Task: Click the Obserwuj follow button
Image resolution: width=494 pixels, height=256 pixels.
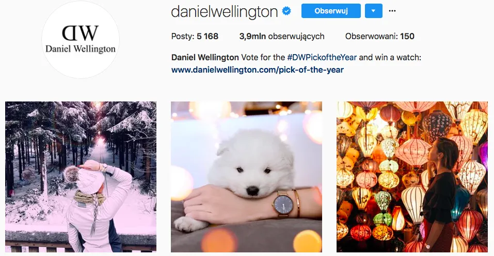Action: [331, 11]
